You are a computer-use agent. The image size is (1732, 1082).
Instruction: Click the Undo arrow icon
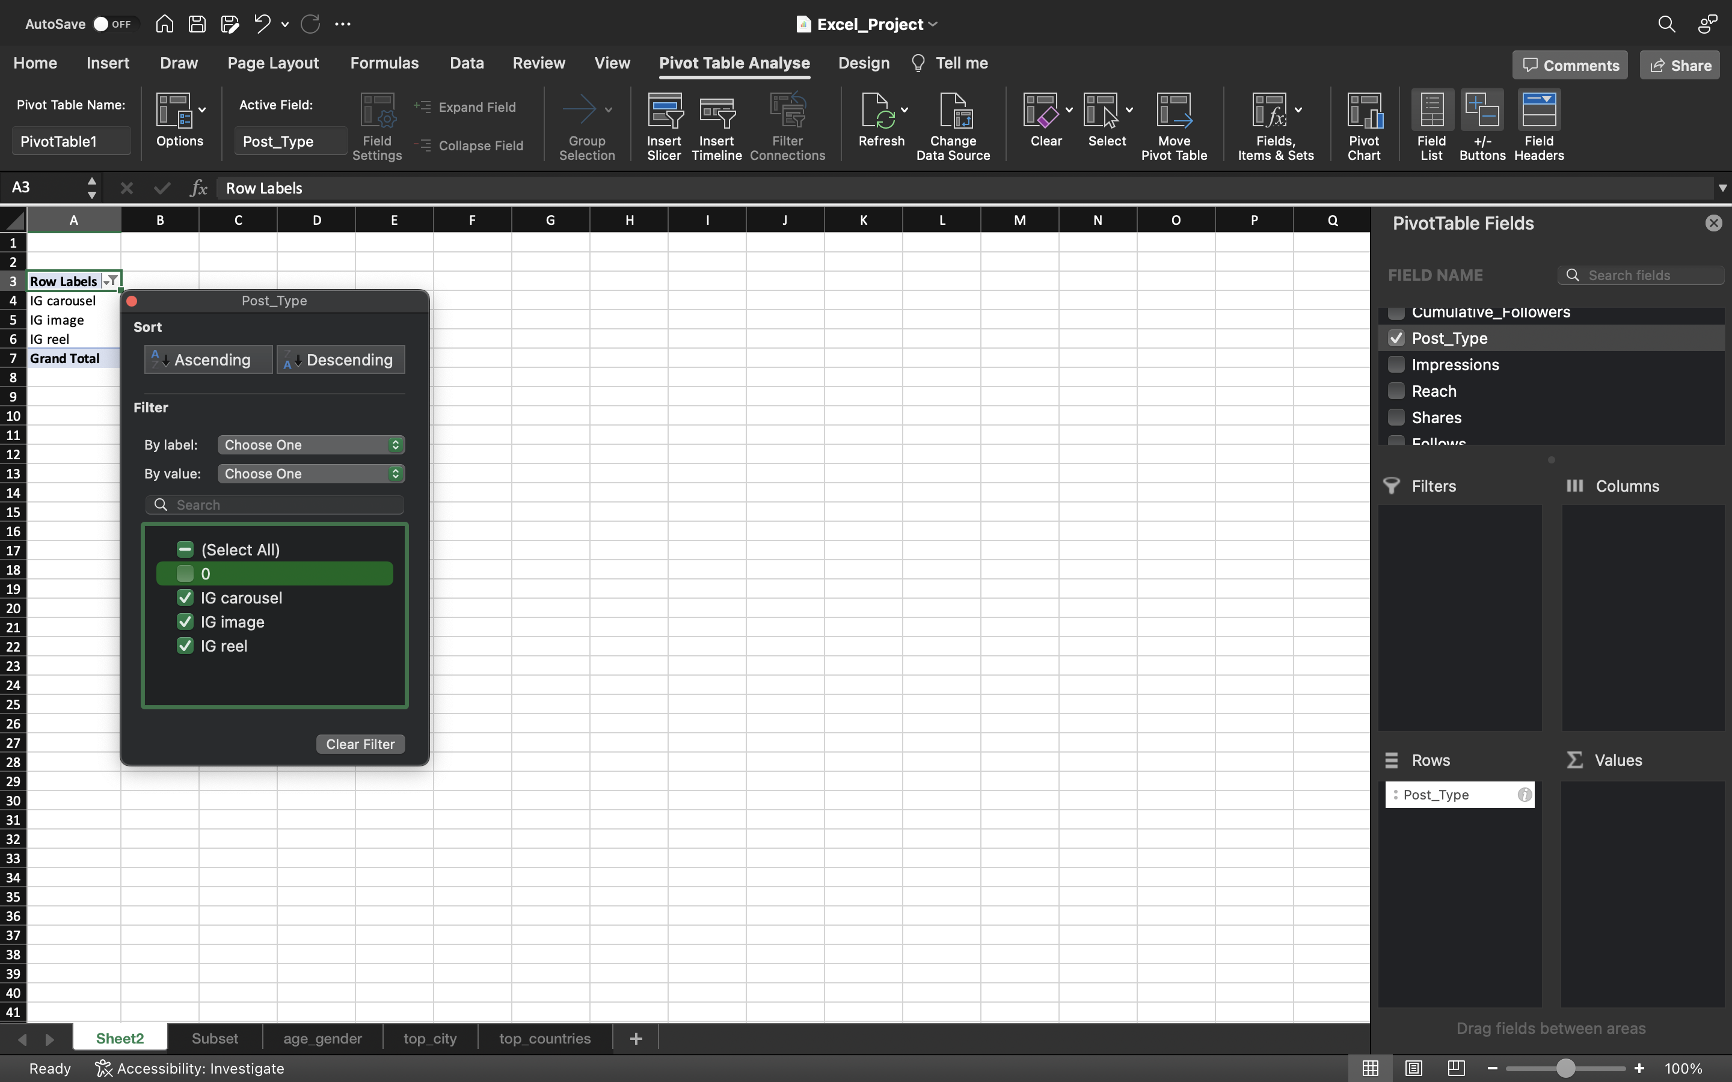[262, 23]
